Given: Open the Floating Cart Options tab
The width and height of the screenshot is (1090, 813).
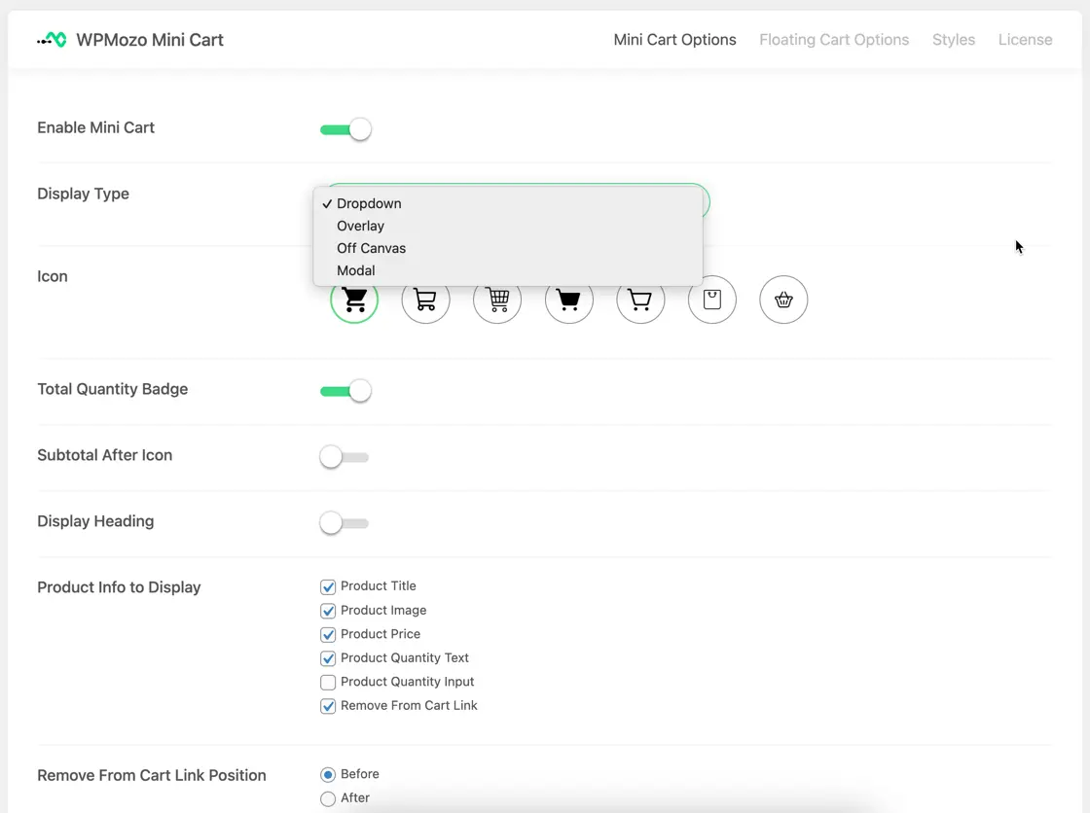Looking at the screenshot, I should pyautogui.click(x=834, y=40).
